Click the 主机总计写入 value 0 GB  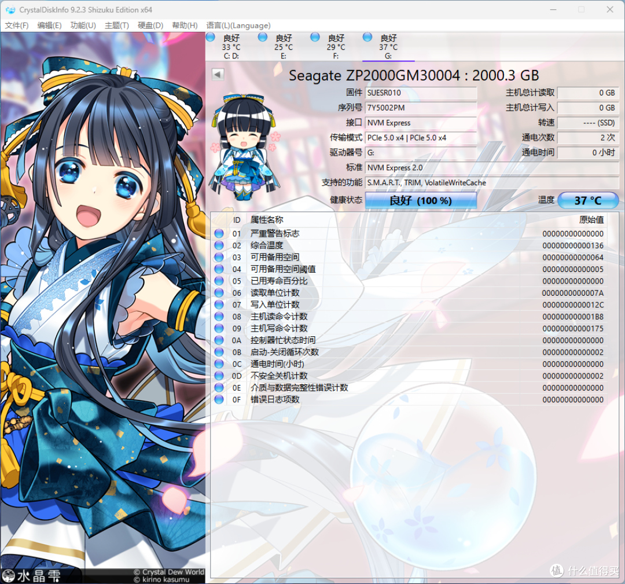click(588, 108)
